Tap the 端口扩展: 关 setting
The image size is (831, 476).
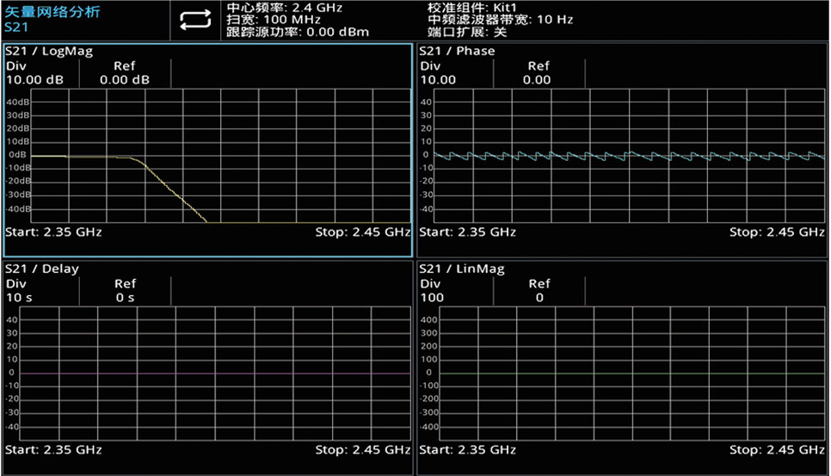[x=467, y=32]
